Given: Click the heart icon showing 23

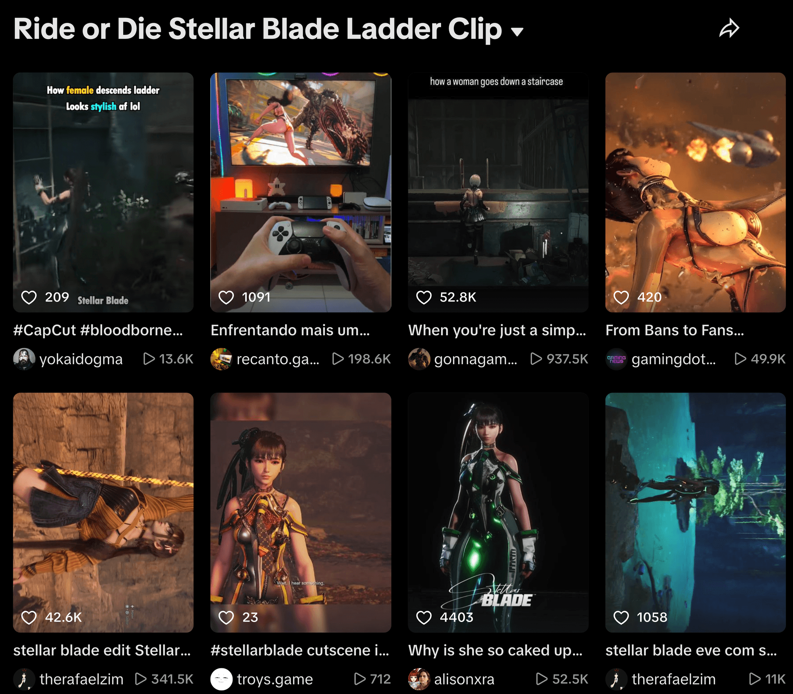Looking at the screenshot, I should click(x=226, y=617).
